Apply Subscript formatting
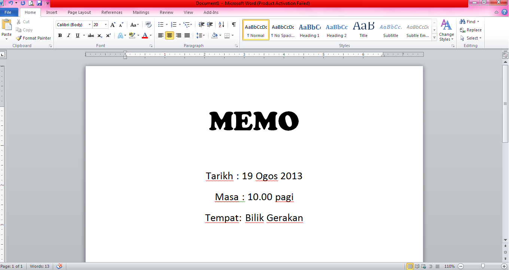The width and height of the screenshot is (509, 270). tap(100, 35)
